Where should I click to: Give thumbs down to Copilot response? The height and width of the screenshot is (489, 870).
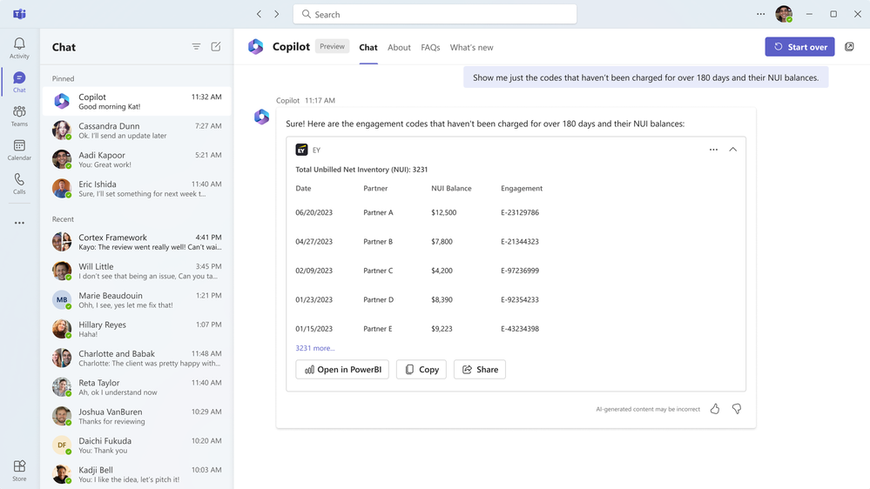tap(737, 409)
